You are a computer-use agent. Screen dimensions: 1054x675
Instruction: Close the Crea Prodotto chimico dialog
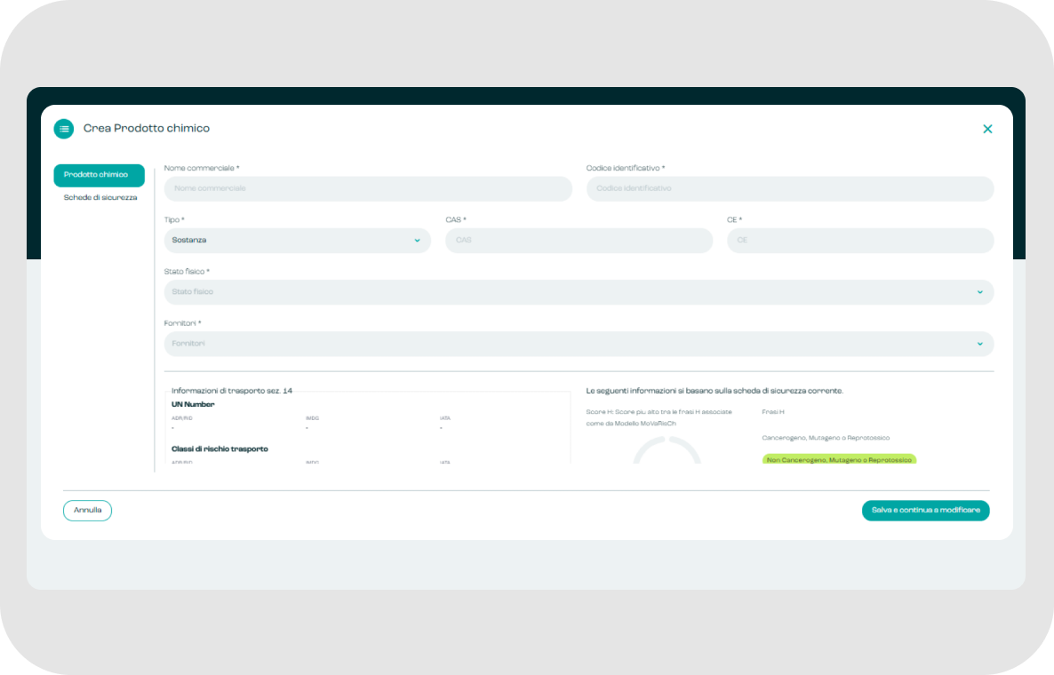pyautogui.click(x=987, y=129)
